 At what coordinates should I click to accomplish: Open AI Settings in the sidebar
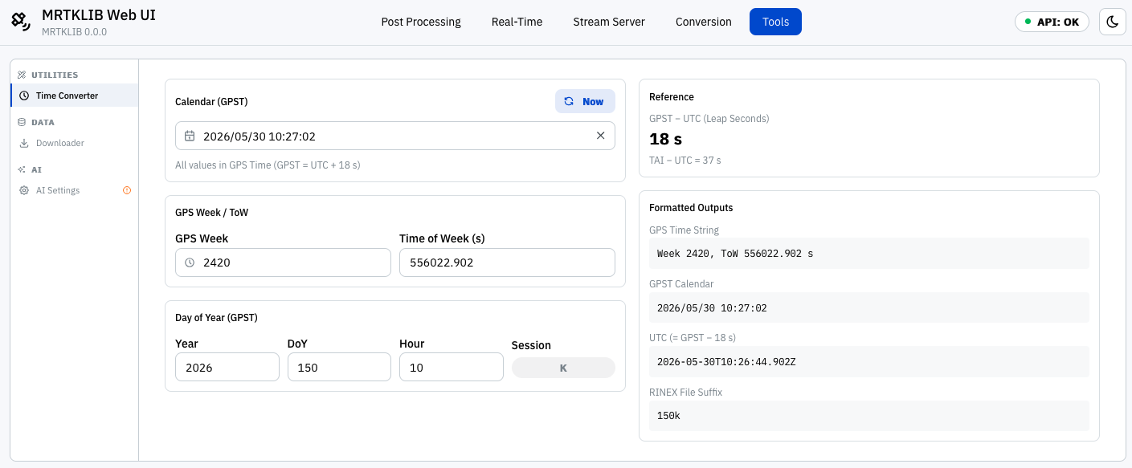click(75, 190)
